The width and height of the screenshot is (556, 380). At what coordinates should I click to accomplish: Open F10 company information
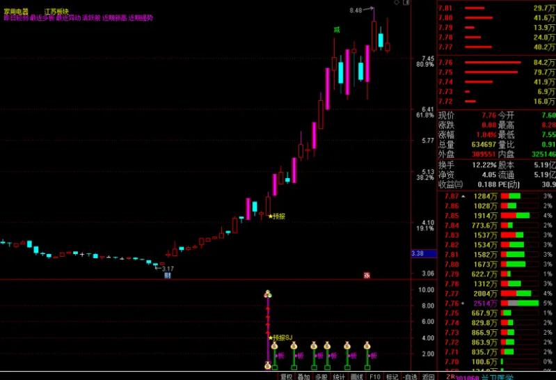[375, 376]
